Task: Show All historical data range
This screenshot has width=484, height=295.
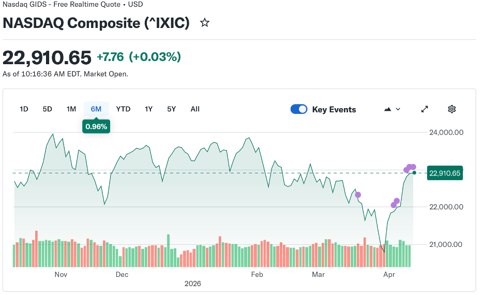Action: [195, 109]
